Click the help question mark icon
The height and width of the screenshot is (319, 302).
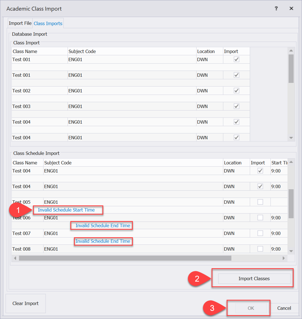pos(276,8)
